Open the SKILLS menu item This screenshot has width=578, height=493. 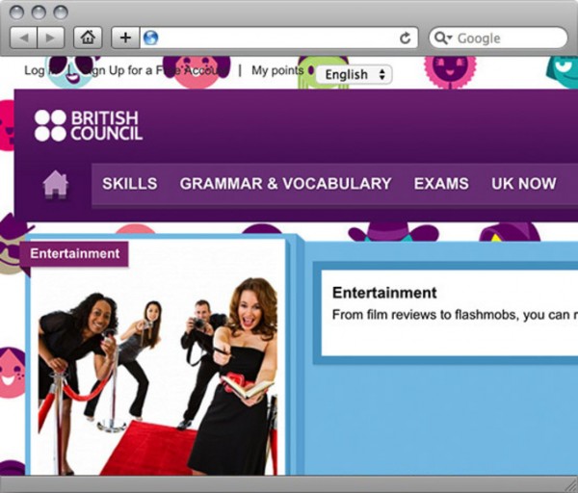tap(129, 183)
